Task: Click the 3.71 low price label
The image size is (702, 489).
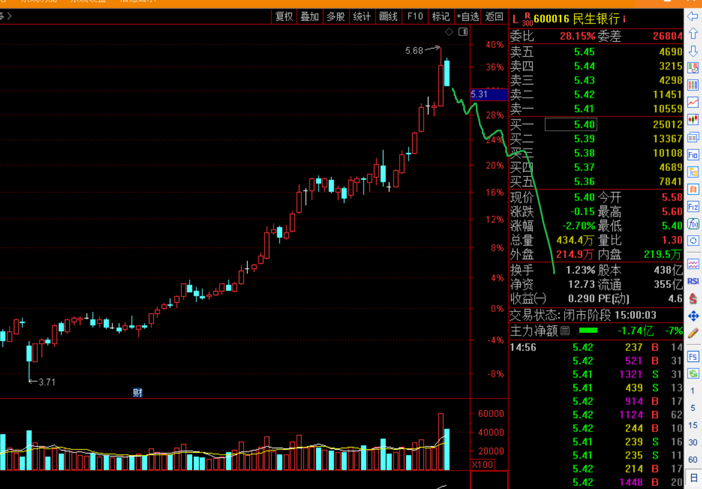Action: pyautogui.click(x=47, y=382)
